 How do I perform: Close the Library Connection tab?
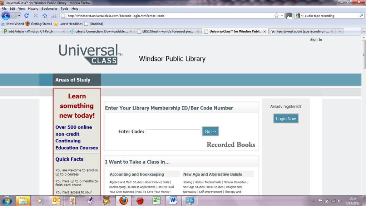pos(130,31)
